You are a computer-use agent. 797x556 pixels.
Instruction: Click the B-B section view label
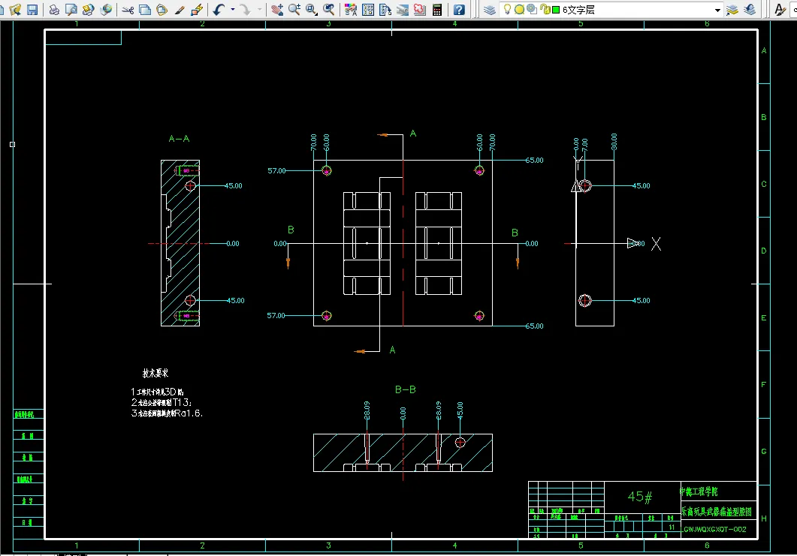pos(405,389)
